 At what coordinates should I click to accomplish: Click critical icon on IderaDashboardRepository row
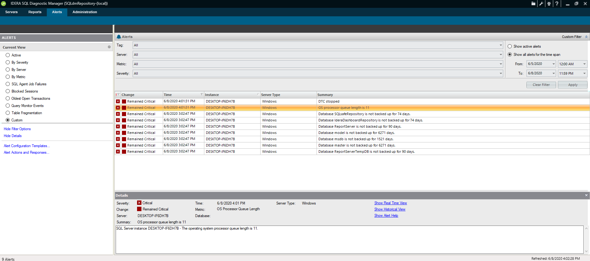(x=118, y=120)
